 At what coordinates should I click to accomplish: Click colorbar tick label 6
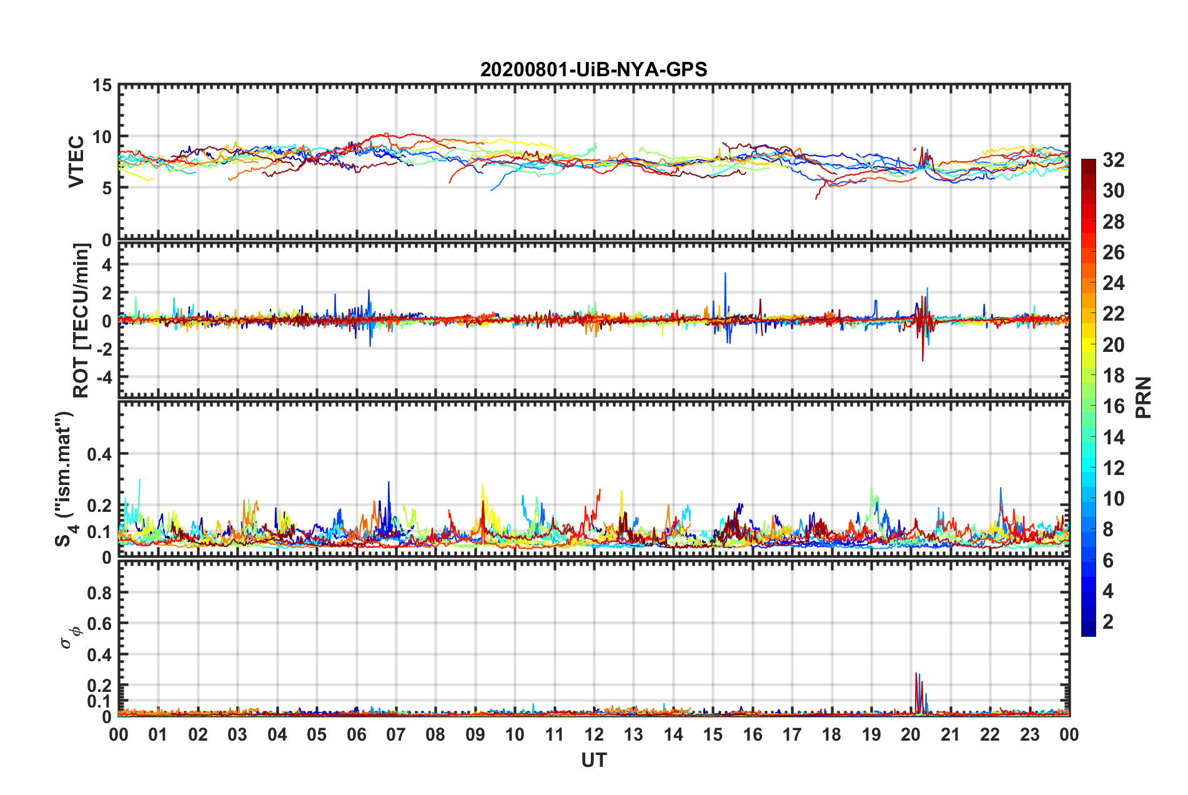[1108, 561]
